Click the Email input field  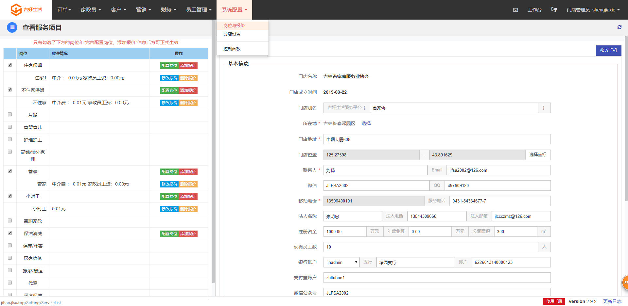coord(498,170)
